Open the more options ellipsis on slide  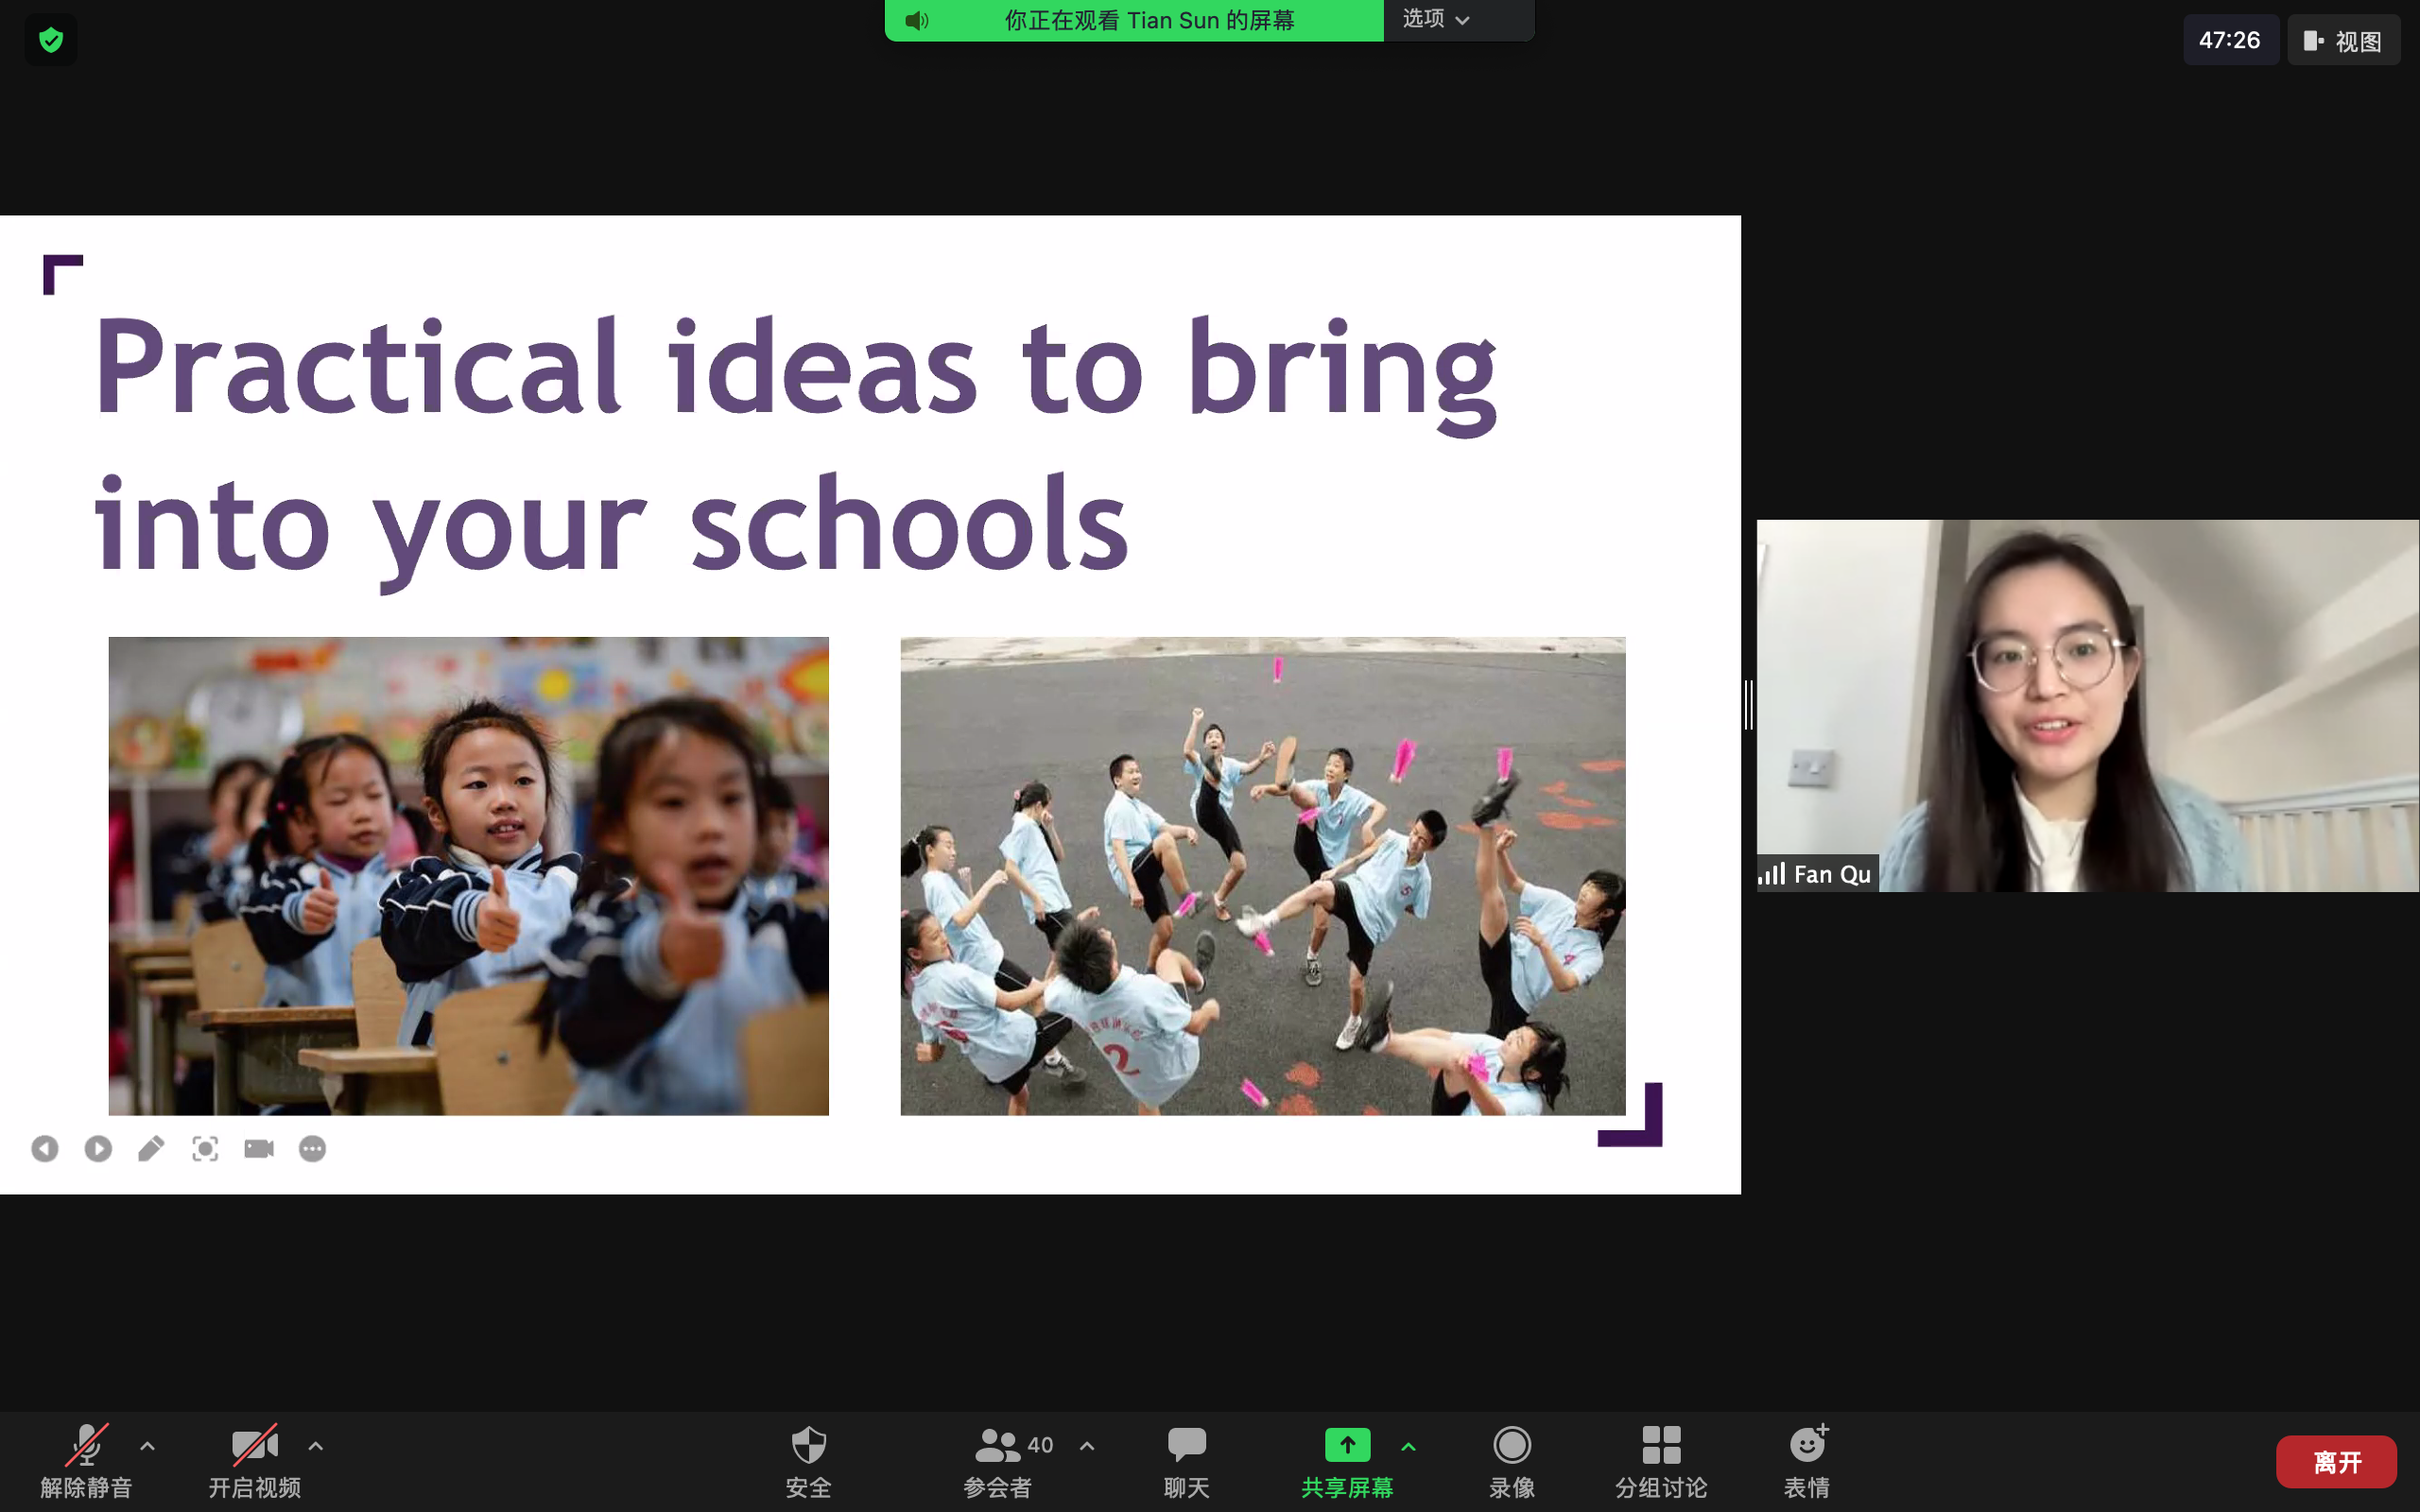312,1149
